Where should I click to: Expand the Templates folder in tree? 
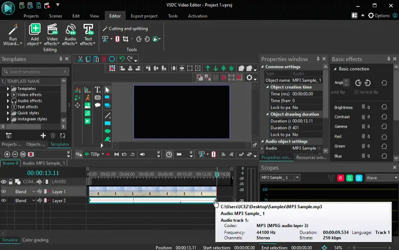[x=8, y=89]
